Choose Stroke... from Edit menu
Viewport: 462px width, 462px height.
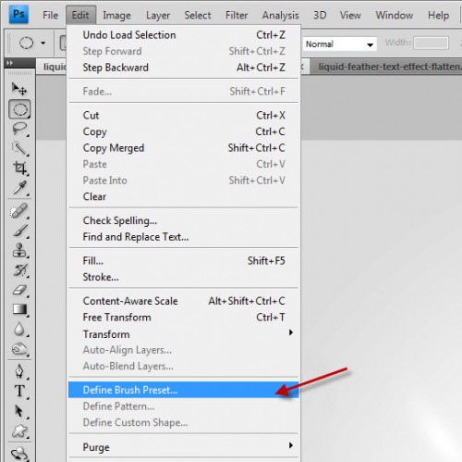click(183, 277)
